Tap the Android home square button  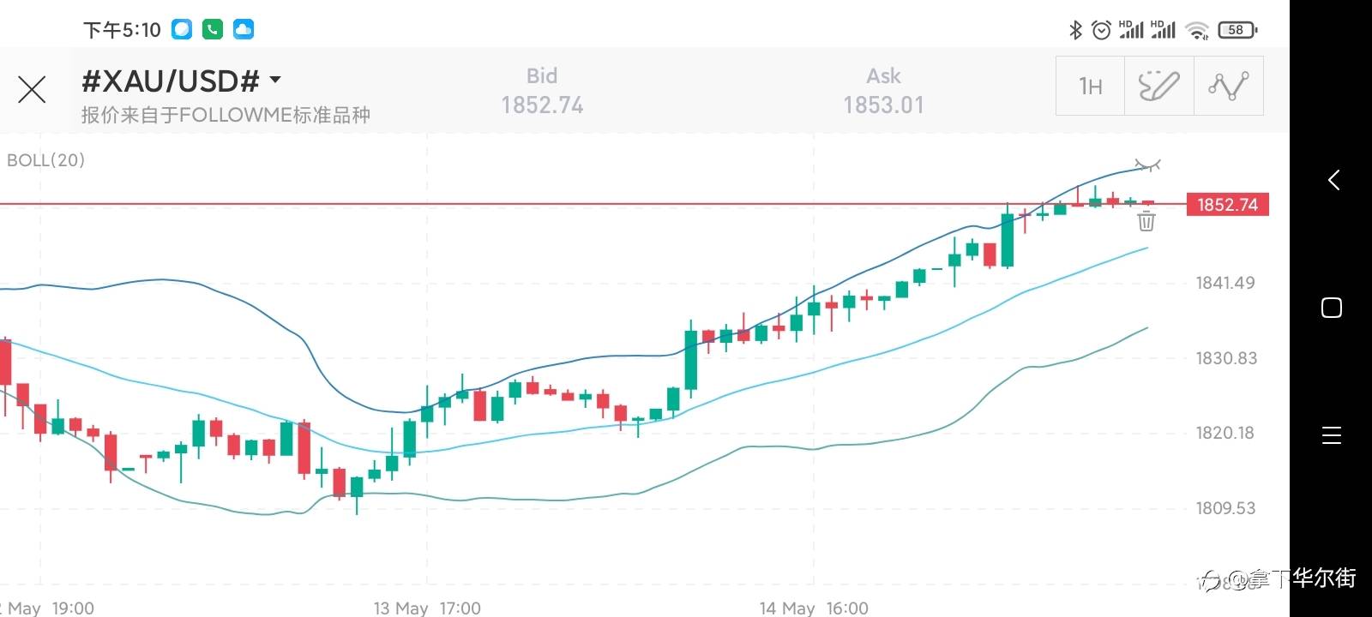[x=1332, y=308]
